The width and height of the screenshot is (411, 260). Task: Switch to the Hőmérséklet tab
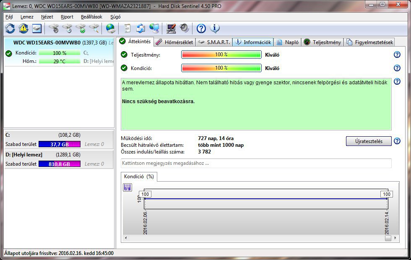(174, 42)
